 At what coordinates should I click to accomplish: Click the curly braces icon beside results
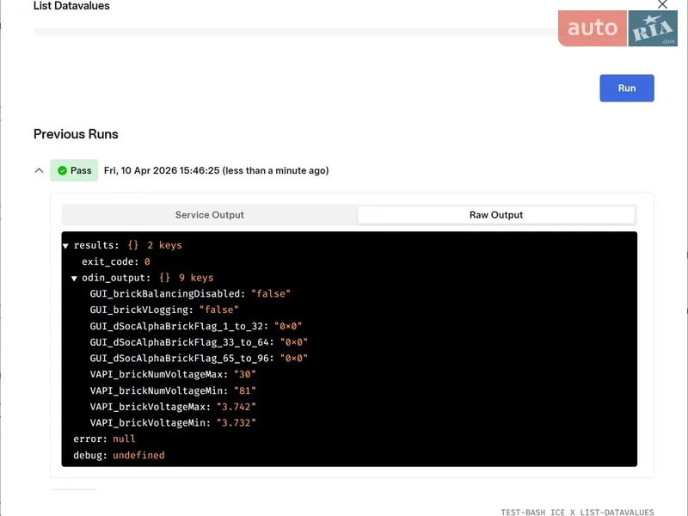click(x=133, y=245)
